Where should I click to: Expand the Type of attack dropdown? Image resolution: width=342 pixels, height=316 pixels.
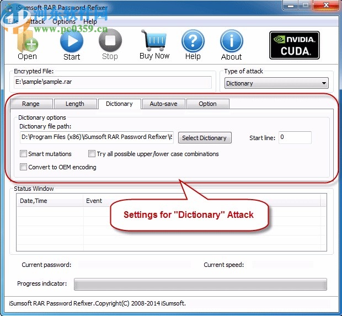coord(276,83)
